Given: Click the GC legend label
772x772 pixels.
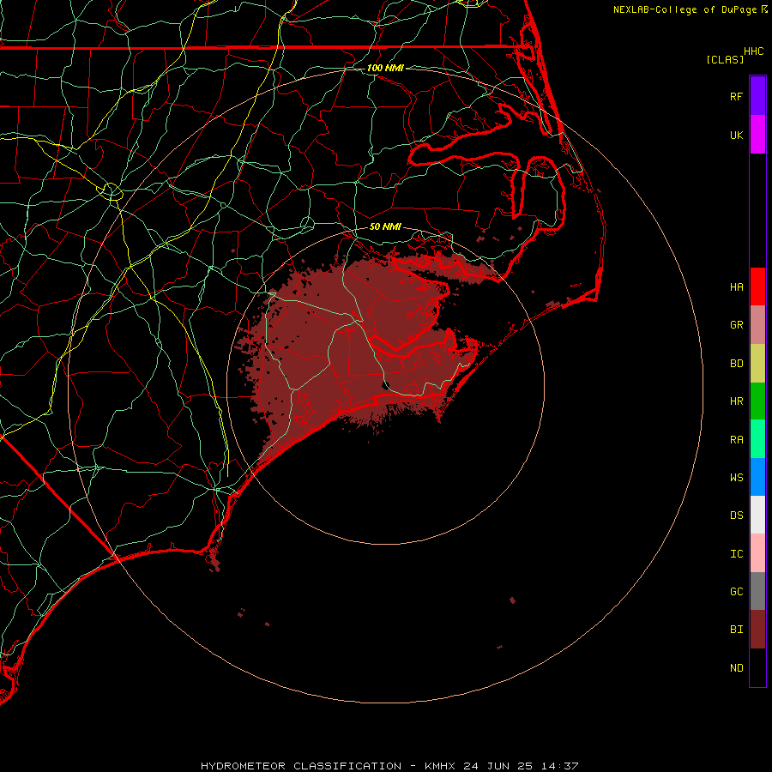Looking at the screenshot, I should click(x=737, y=591).
